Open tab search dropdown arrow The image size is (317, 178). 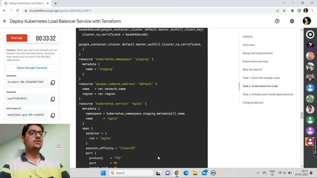[x=283, y=3]
